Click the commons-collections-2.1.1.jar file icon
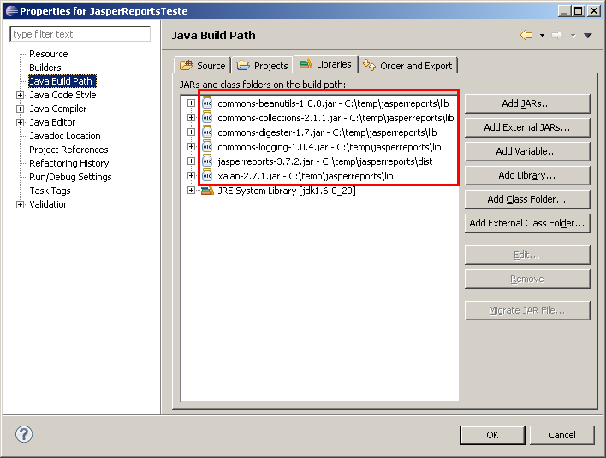This screenshot has height=458, width=606. pos(207,118)
